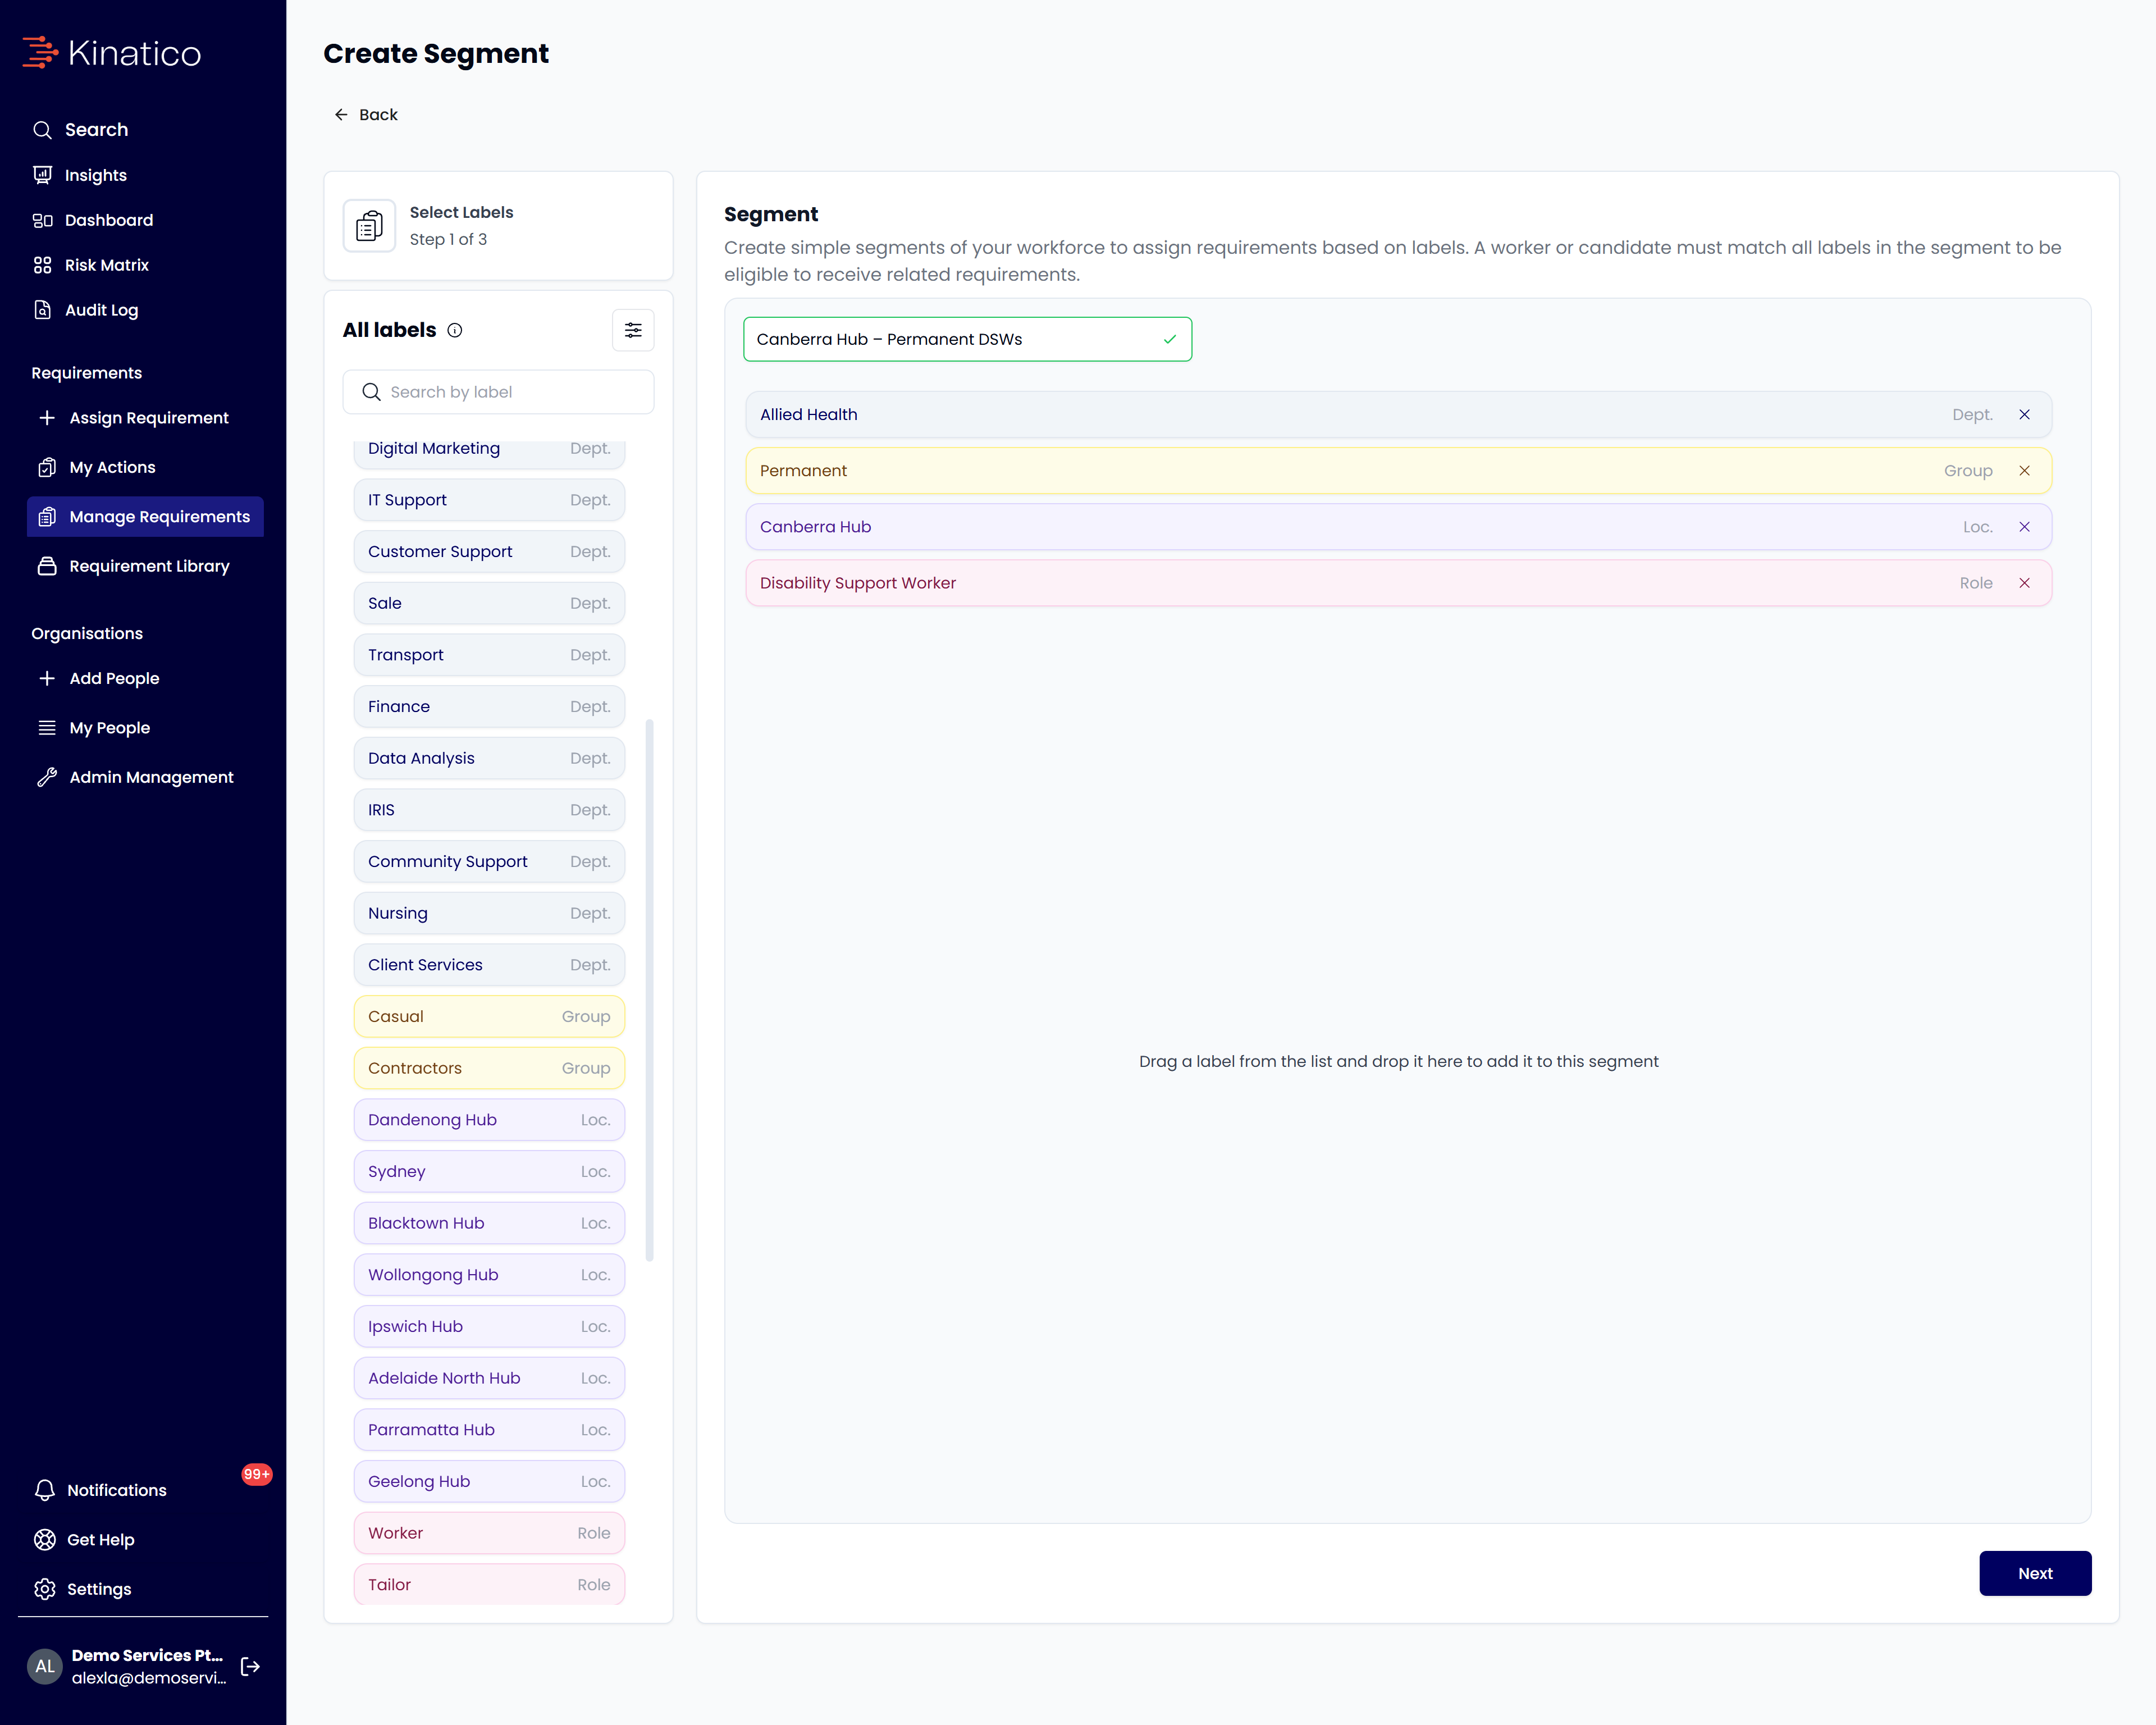Open the My People list

(94, 728)
